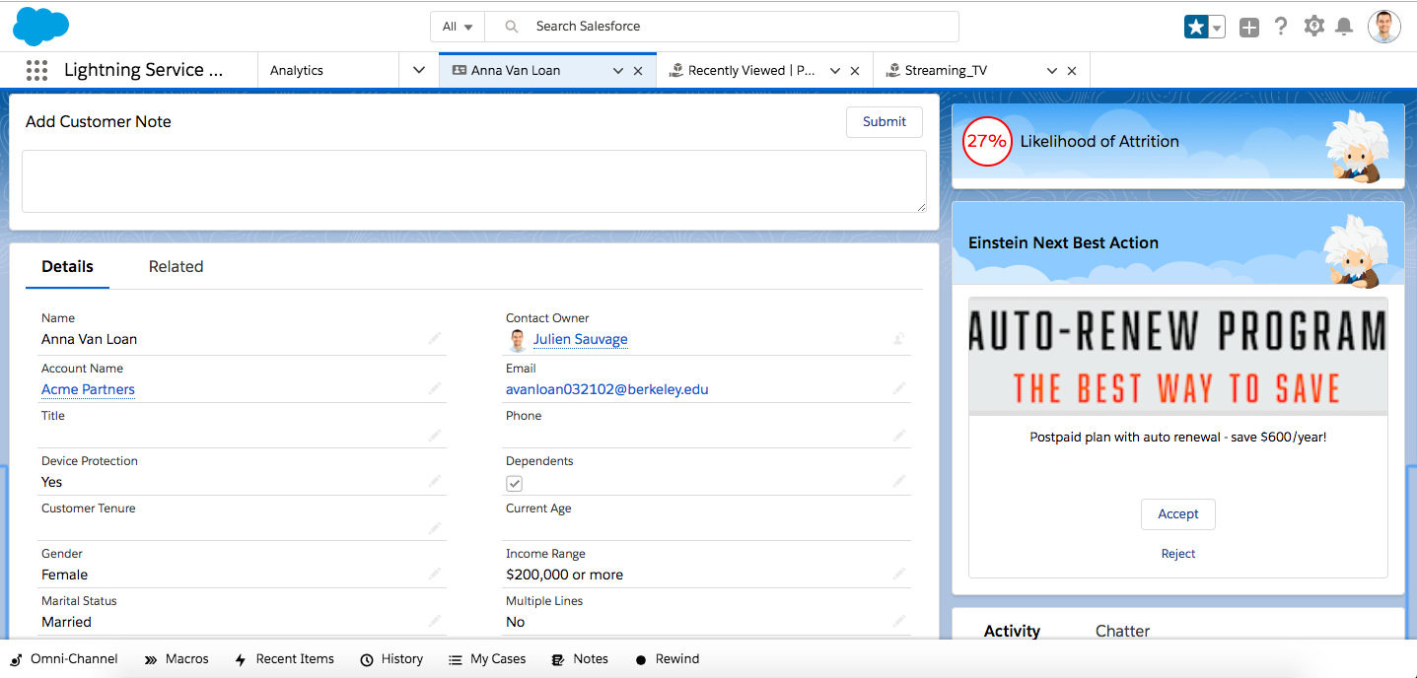Select the Gender value "Female"
The height and width of the screenshot is (678, 1417).
65,575
